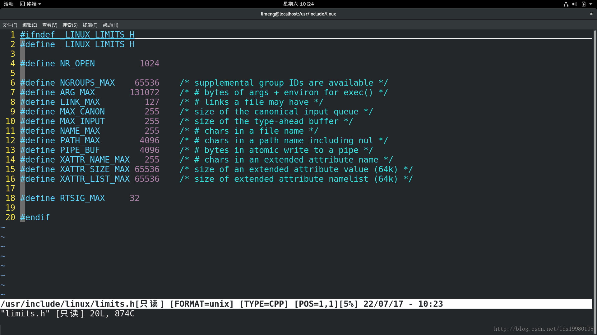Click the value 131072

pos(145,92)
